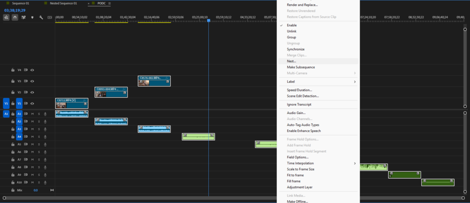Select the light green audio clip on A4
Screen dimensions: 470x203
[198, 137]
